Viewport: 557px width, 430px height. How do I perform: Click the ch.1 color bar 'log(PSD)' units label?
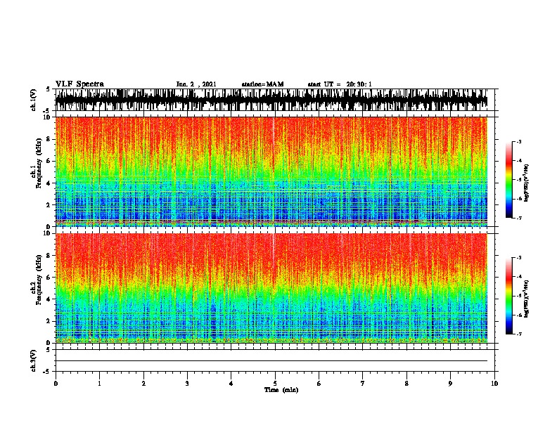point(527,183)
